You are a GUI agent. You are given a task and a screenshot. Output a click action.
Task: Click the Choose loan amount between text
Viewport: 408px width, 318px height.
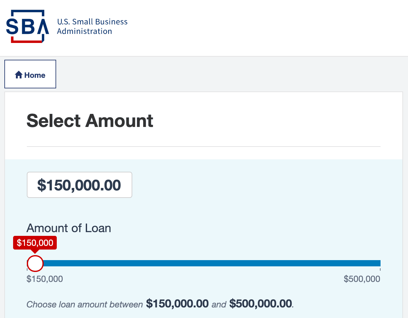click(85, 304)
